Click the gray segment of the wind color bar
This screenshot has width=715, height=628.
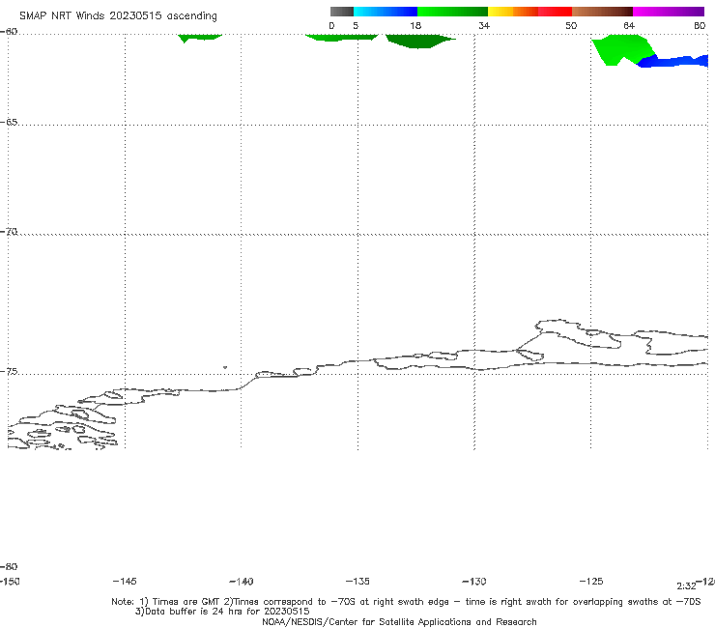[342, 12]
